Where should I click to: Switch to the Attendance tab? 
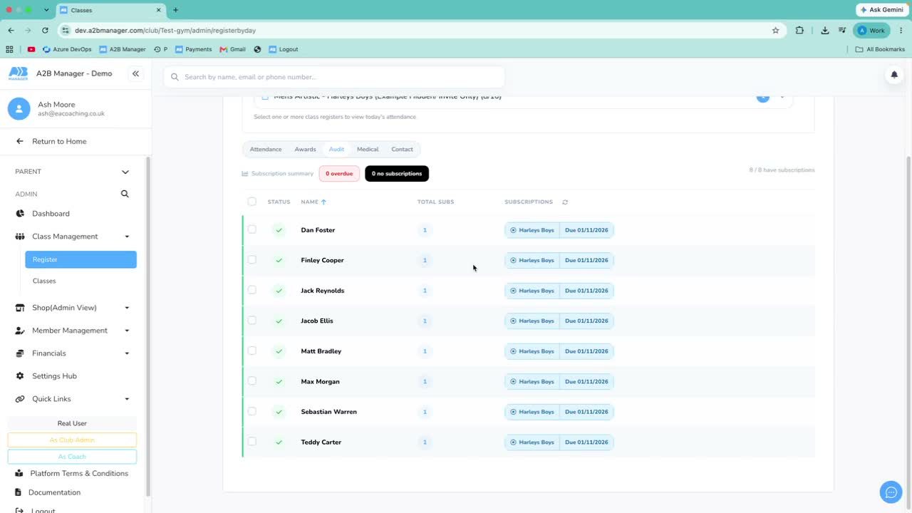[266, 150]
